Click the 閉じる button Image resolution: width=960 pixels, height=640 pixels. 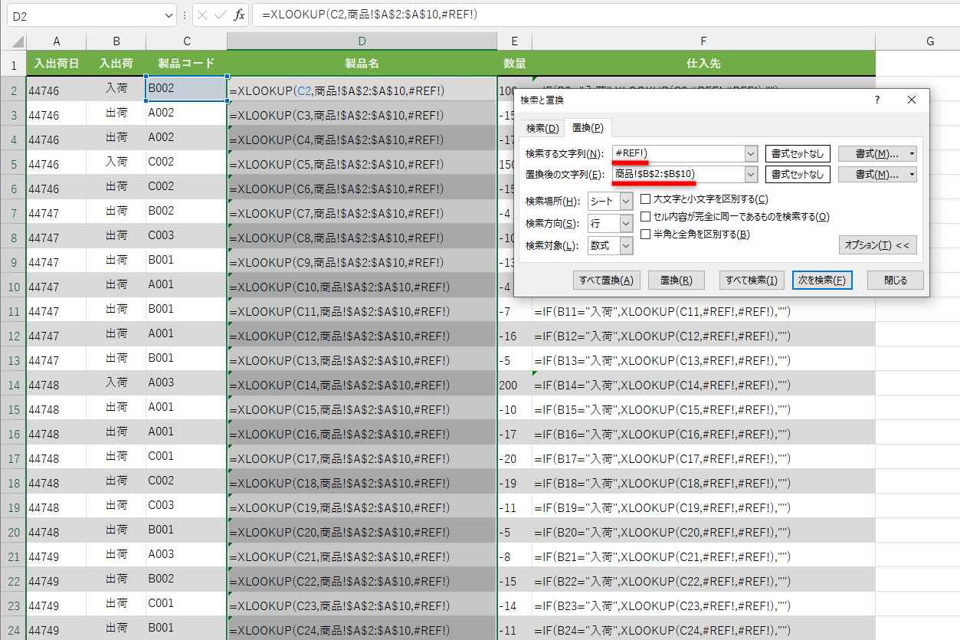click(895, 281)
